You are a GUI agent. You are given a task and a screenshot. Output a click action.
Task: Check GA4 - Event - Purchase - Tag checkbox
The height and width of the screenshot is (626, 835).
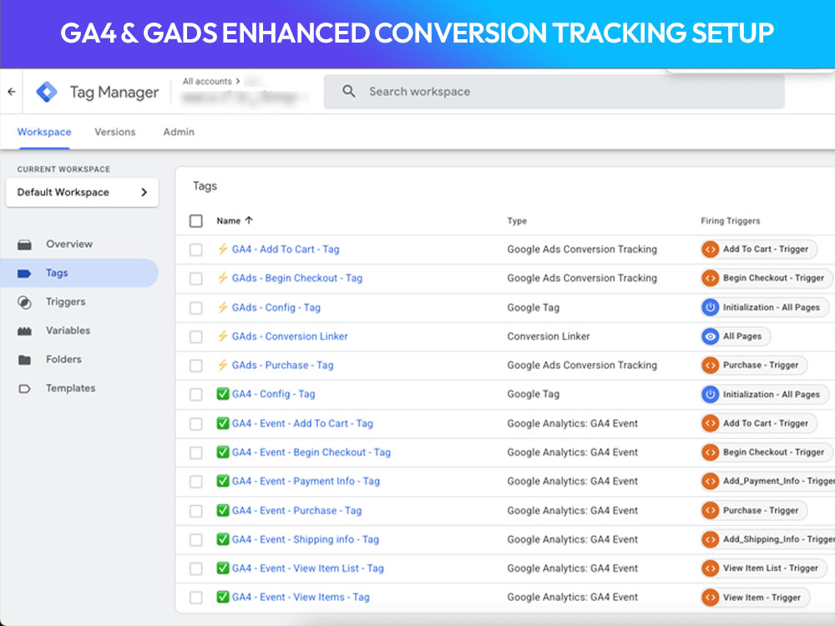[196, 511]
